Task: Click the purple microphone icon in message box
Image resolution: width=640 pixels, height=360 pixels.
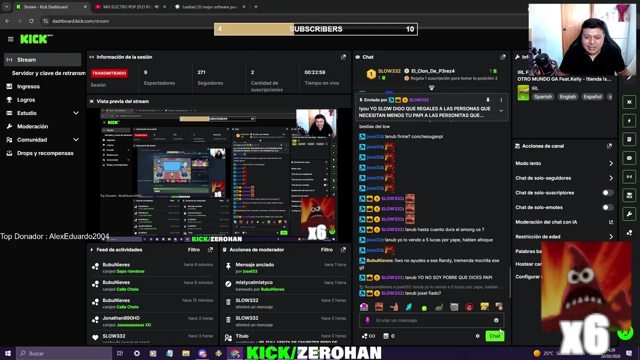Action: [367, 320]
